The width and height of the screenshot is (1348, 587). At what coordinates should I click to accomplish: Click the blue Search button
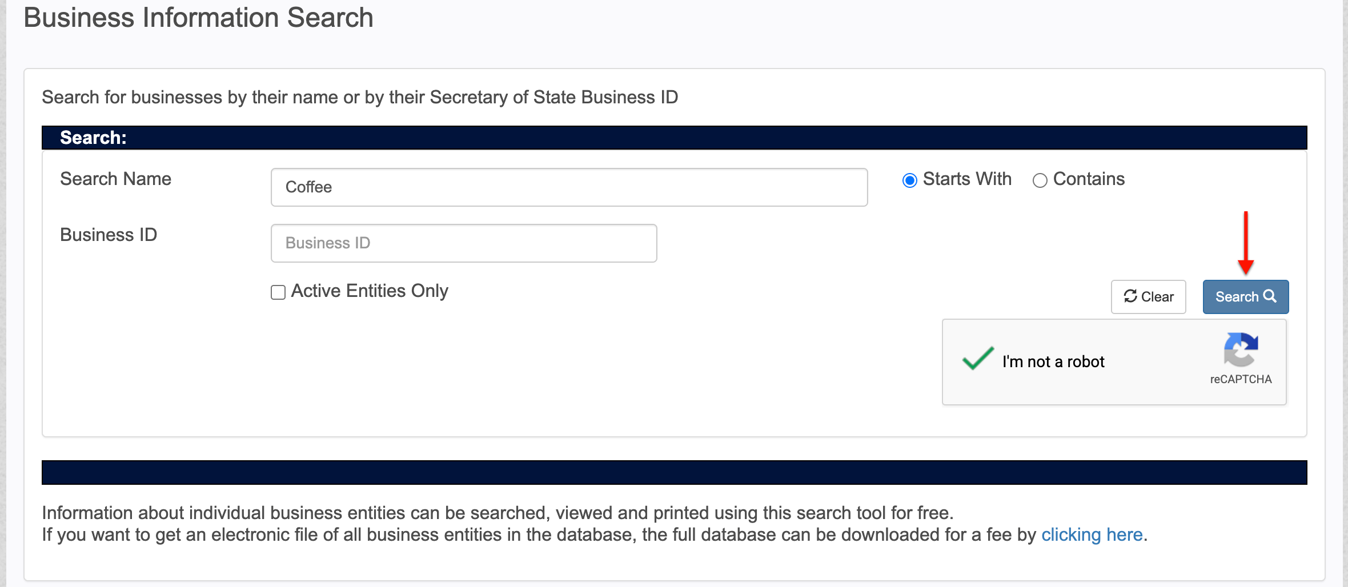coord(1246,297)
